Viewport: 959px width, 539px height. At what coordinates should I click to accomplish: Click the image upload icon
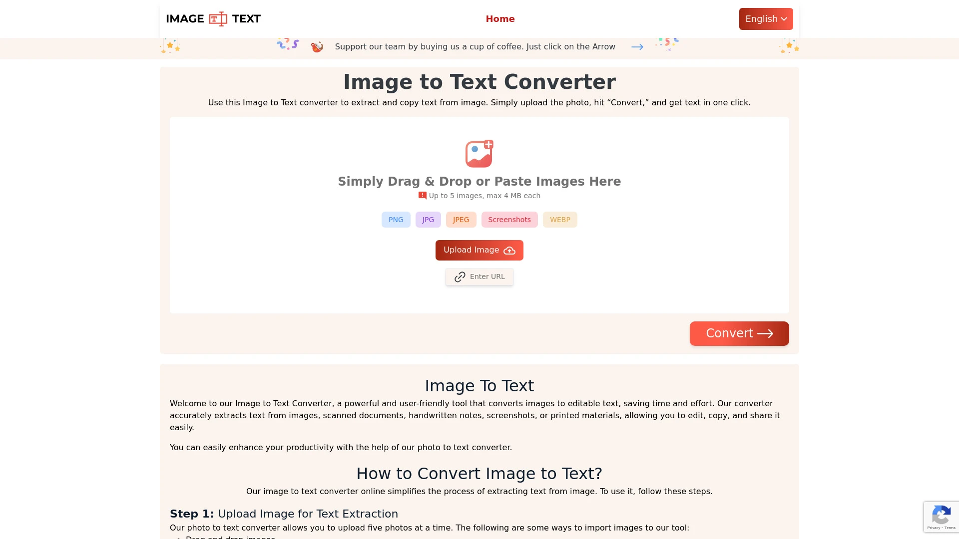pos(479,153)
